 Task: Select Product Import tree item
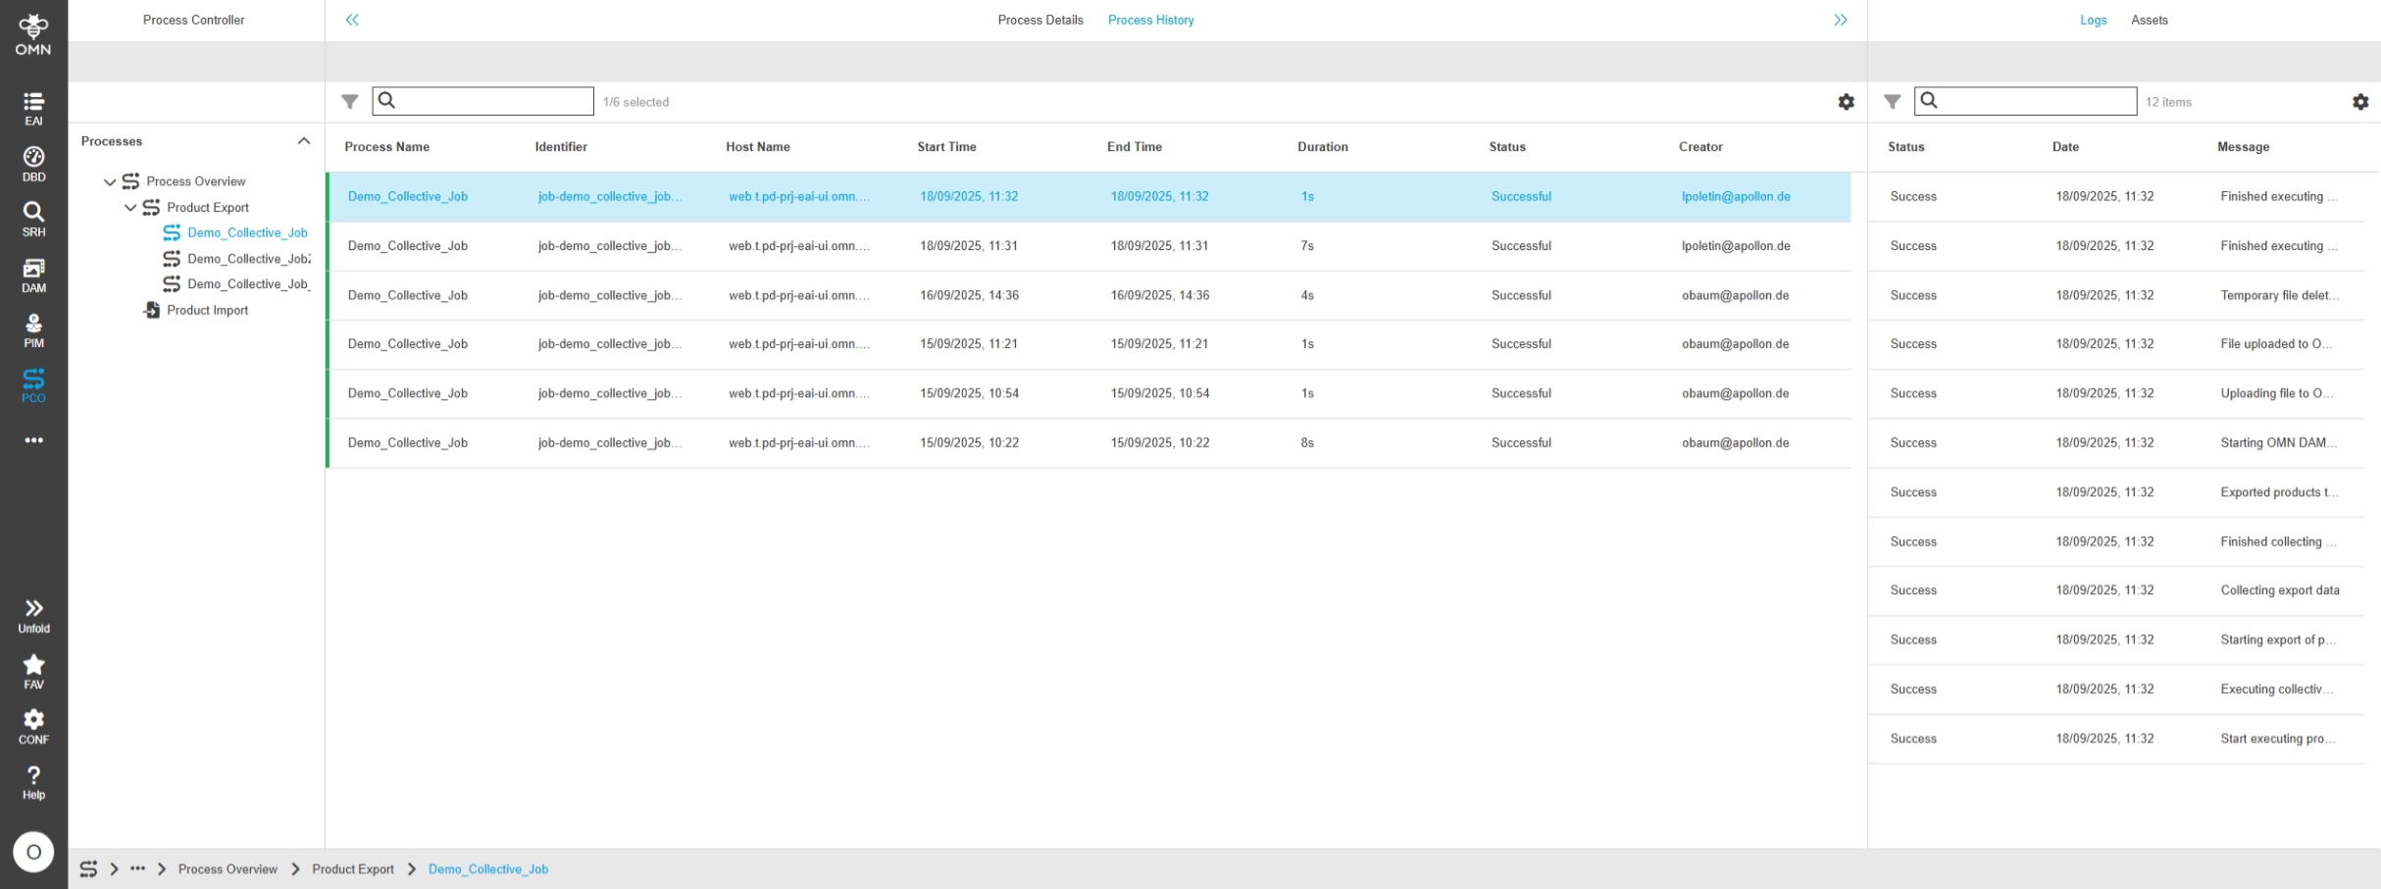click(207, 311)
